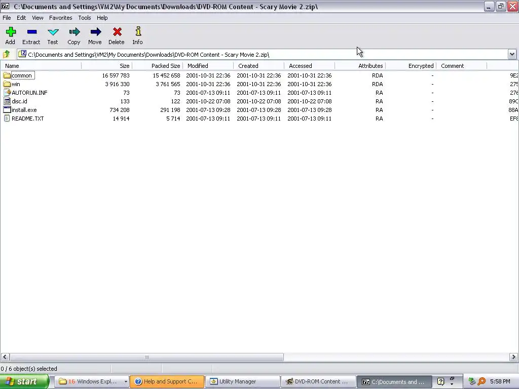Click the Extract minus icon

[x=32, y=32]
